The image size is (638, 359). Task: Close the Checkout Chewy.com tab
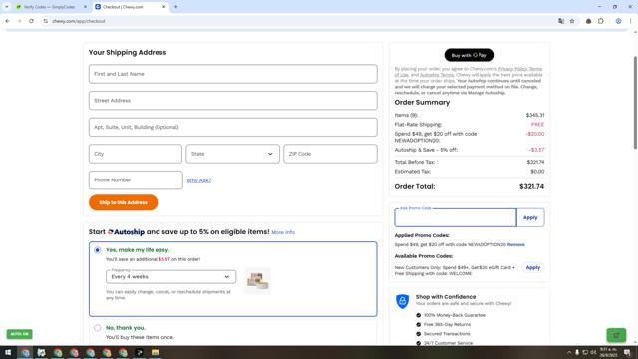(163, 7)
